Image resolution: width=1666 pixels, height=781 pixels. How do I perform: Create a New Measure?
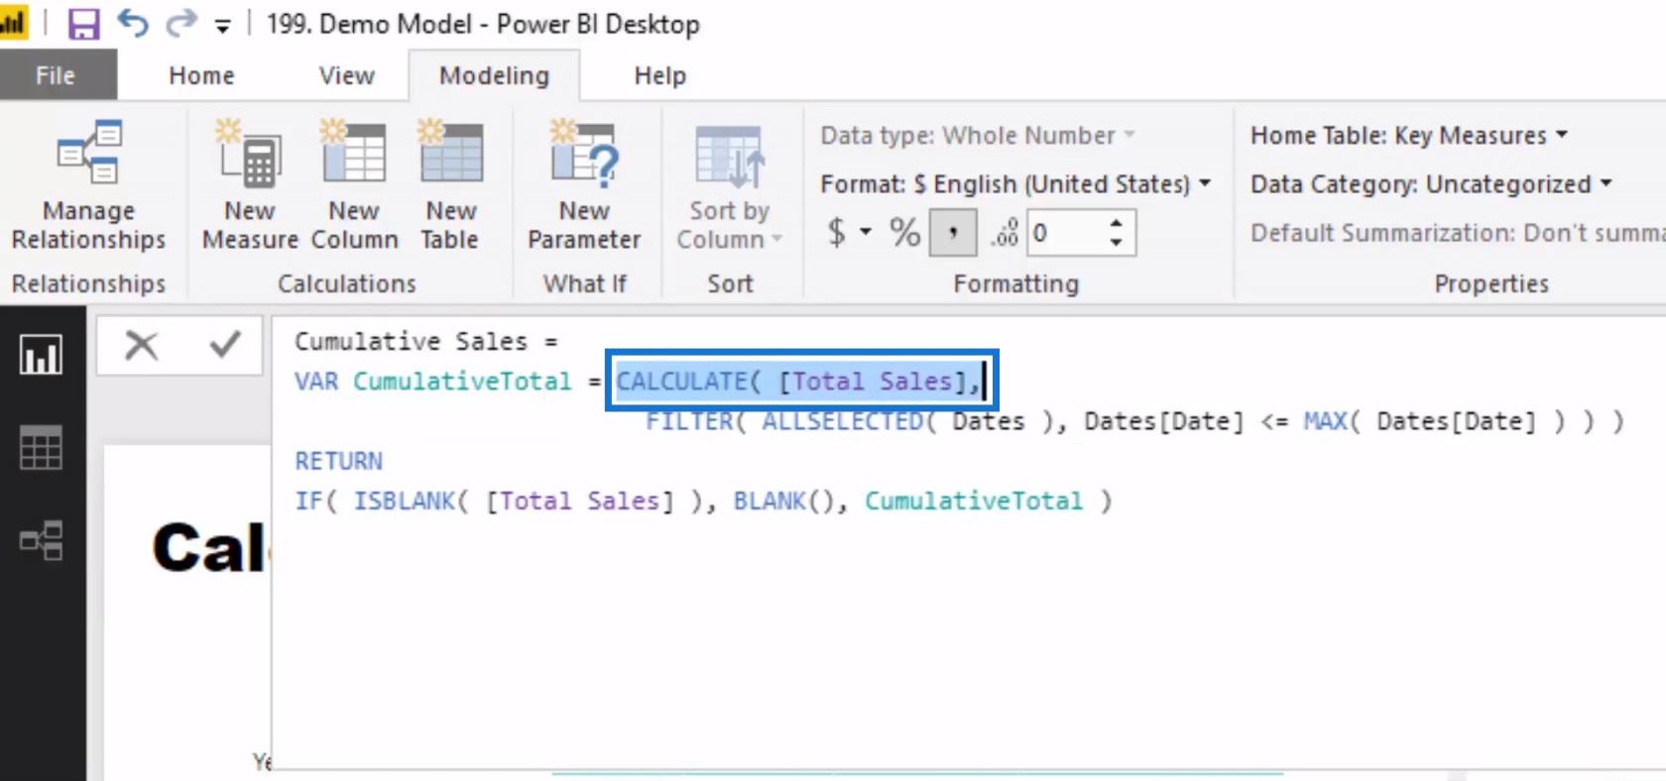tap(250, 185)
